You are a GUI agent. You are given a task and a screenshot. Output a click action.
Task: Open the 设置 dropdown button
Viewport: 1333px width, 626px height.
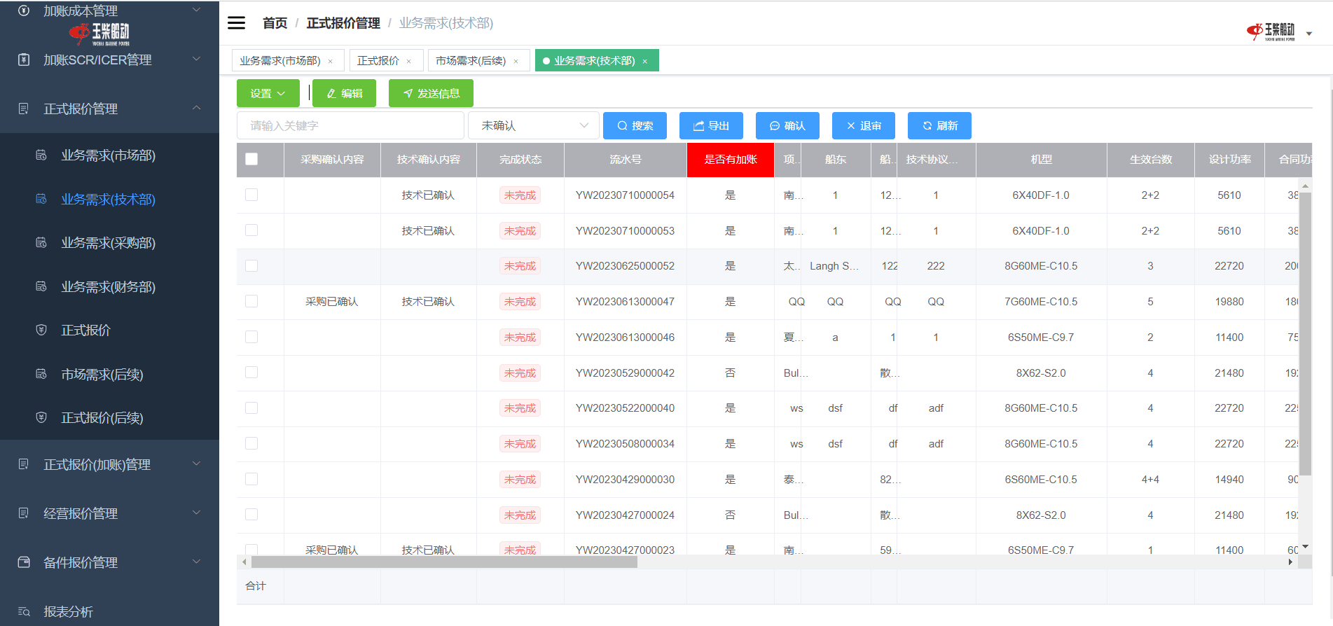(268, 93)
